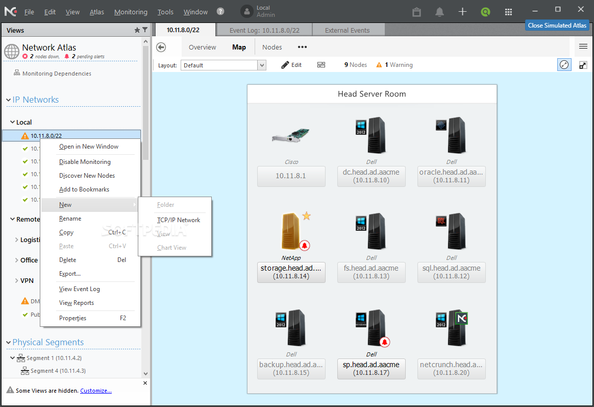Click the Views panel scroll down arrow
The height and width of the screenshot is (407, 594).
[x=146, y=374]
